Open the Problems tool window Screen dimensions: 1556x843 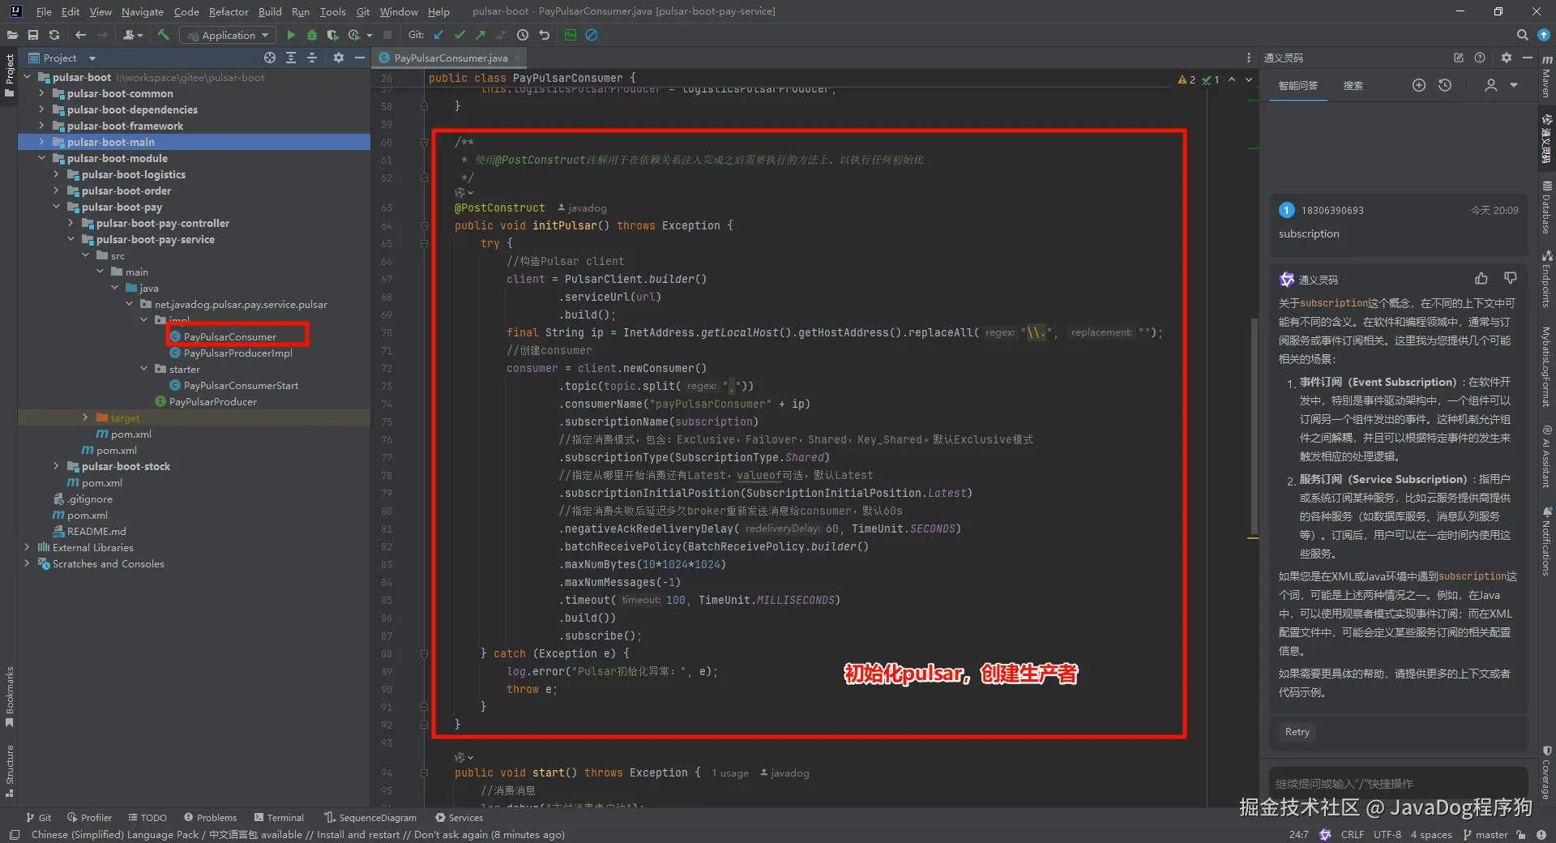click(210, 818)
